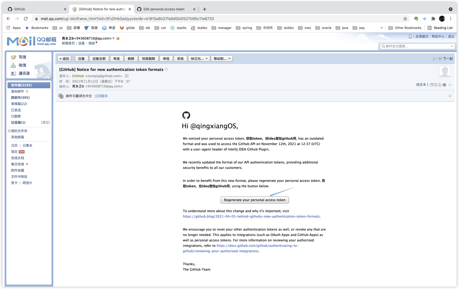The image size is (459, 289).
Task: Star the email via the subject star
Action: (166, 69)
